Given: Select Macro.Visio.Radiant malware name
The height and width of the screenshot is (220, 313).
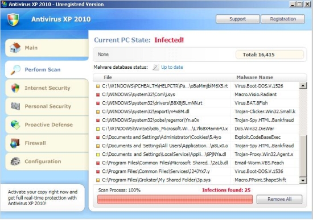Looking at the screenshot, I should (256, 94).
